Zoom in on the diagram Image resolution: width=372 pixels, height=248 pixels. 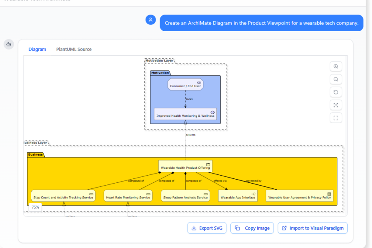[x=336, y=67]
